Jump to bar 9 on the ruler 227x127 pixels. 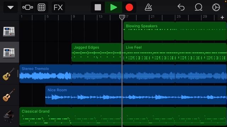[x=74, y=17]
